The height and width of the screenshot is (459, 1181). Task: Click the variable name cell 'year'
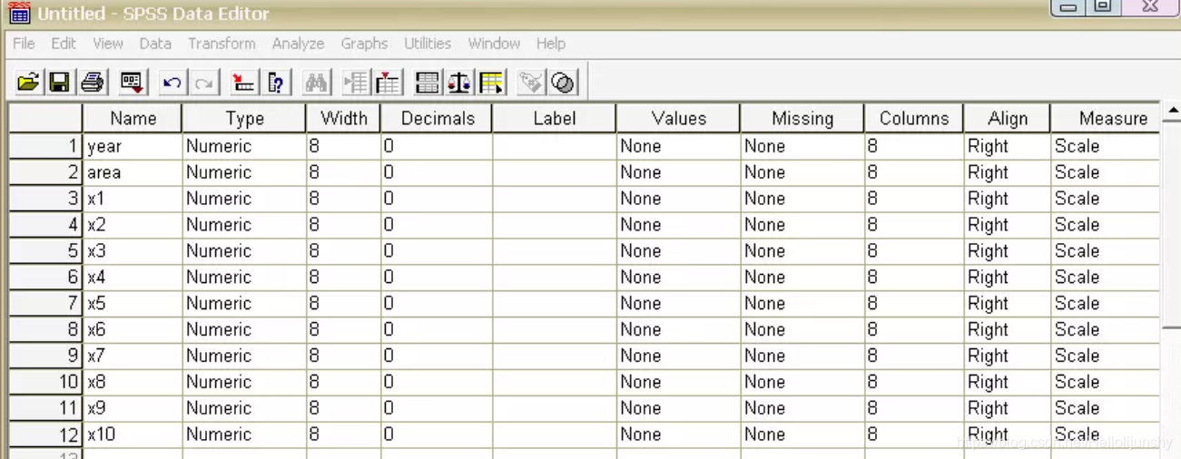click(133, 146)
